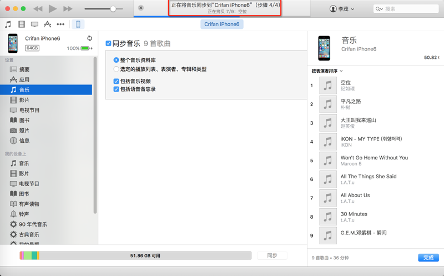This screenshot has width=444, height=276.
Task: Skip ahead with the fast-forward button
Action: point(68,9)
